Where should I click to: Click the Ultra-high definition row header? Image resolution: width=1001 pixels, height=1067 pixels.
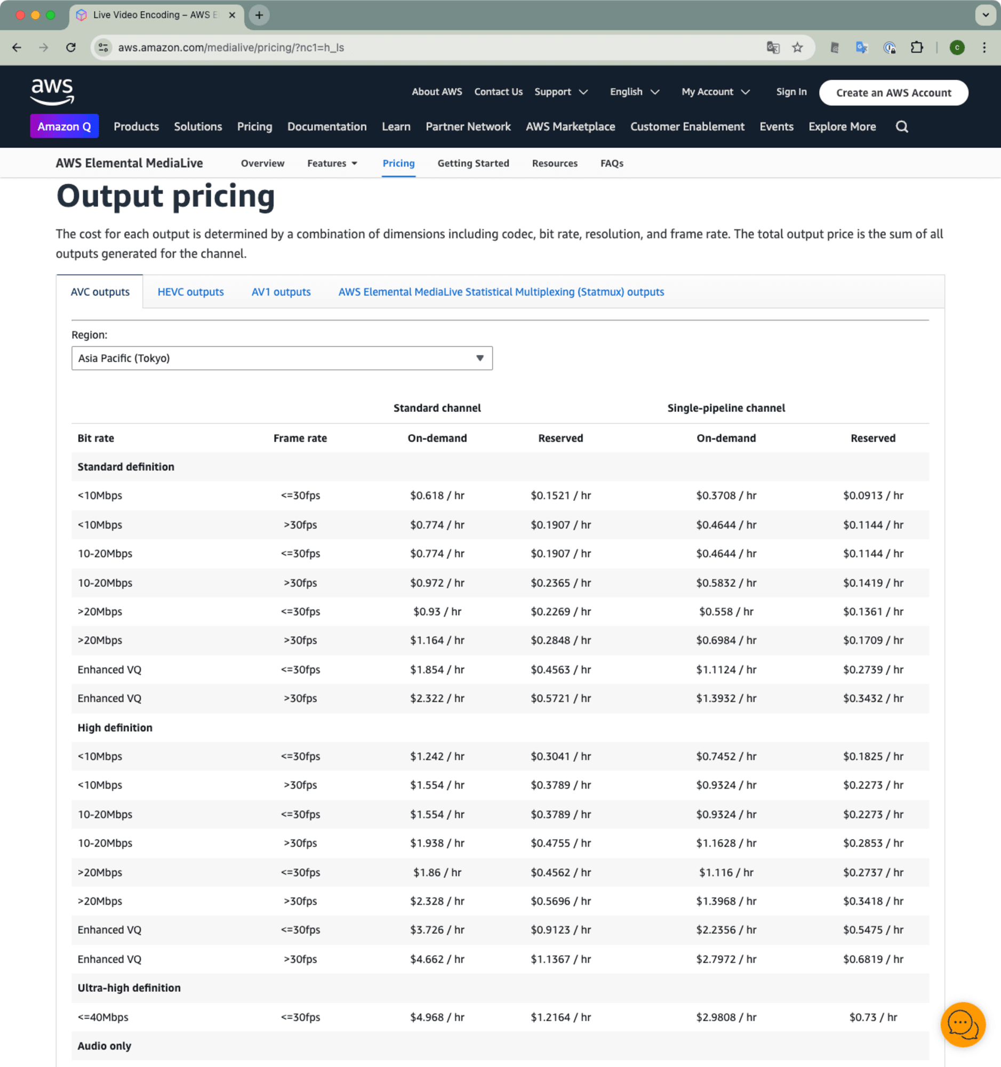129,988
